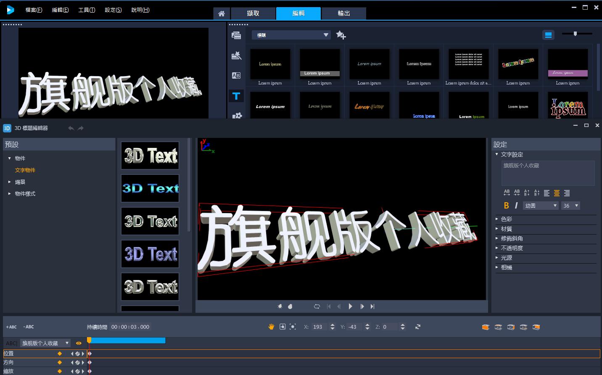
Task: Toggle bold text formatting
Action: [x=506, y=206]
